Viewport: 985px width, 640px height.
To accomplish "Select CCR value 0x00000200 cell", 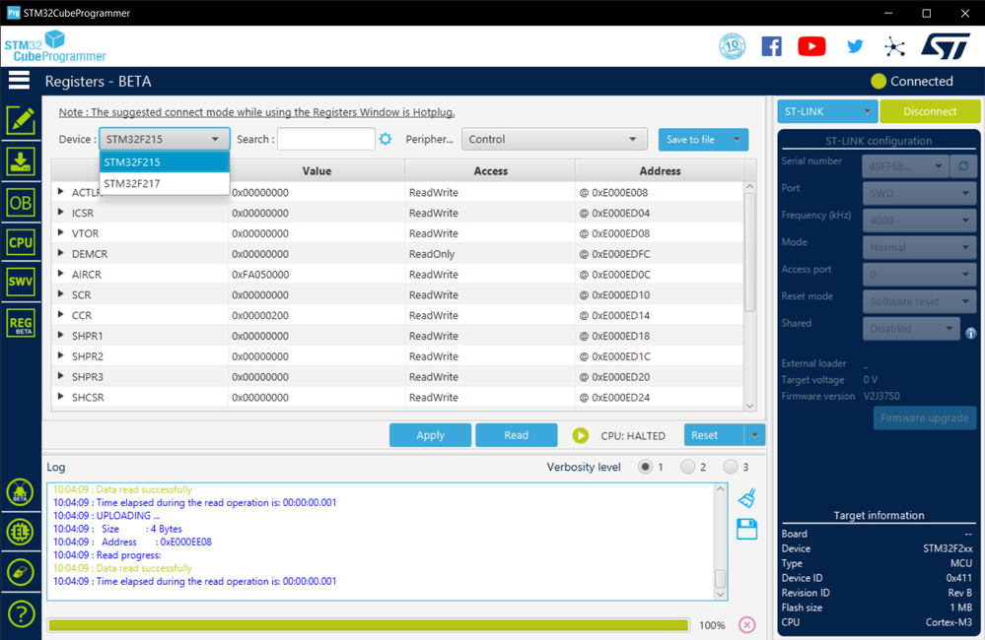I will coord(317,315).
